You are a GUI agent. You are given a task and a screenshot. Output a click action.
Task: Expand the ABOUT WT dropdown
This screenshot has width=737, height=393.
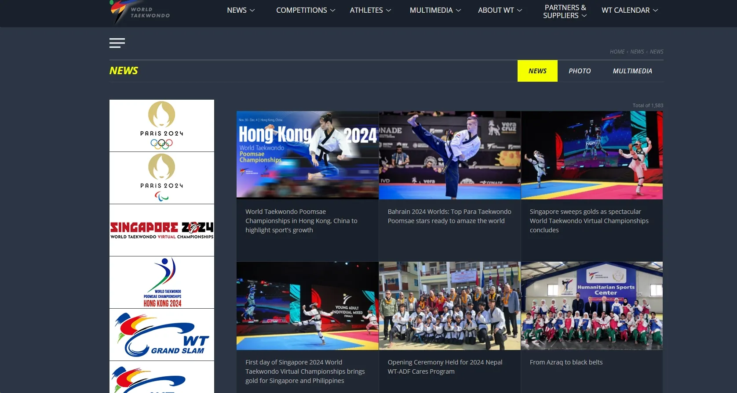(500, 10)
